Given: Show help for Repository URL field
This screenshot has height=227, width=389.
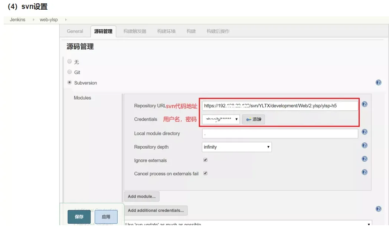Looking at the screenshot, I should pos(365,104).
